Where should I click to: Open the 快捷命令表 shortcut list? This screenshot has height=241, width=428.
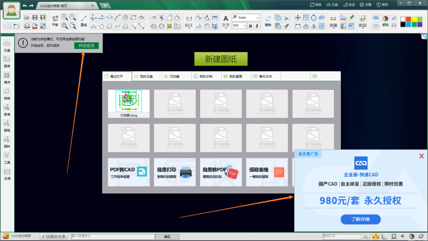[54, 236]
